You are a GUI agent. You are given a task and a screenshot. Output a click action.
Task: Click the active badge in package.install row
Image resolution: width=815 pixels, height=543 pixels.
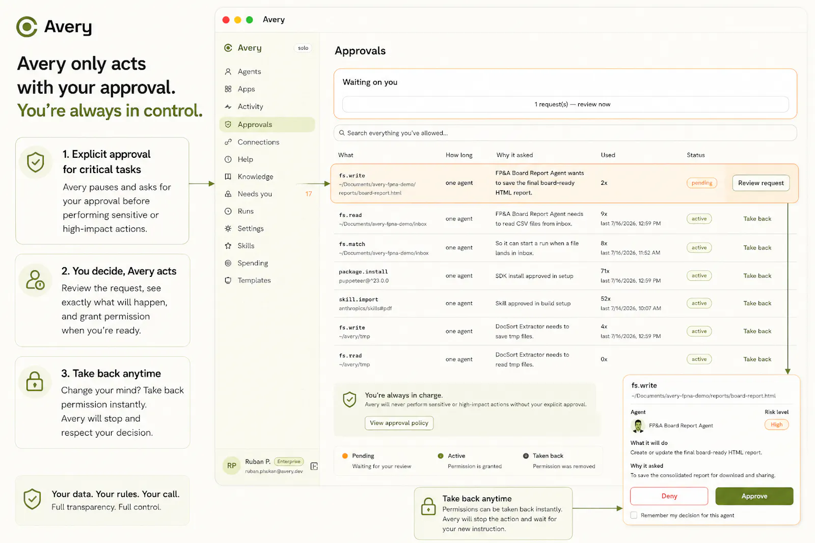(x=699, y=276)
